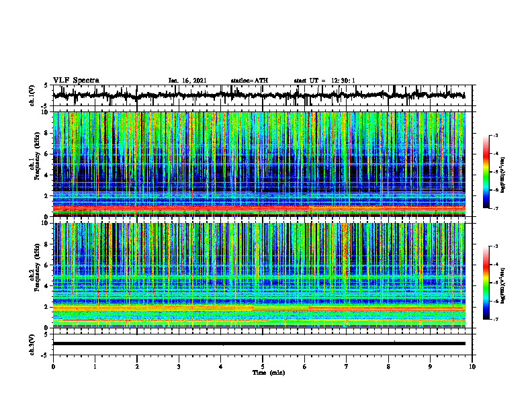Image resolution: width=532 pixels, height=411 pixels.
Task: Click time axis tick label "5"
Action: (x=263, y=367)
